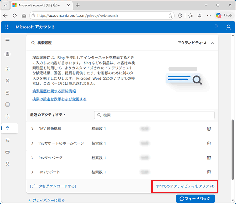This screenshot has width=236, height=204.
Task: Open a new browser tab
Action: click(78, 5)
